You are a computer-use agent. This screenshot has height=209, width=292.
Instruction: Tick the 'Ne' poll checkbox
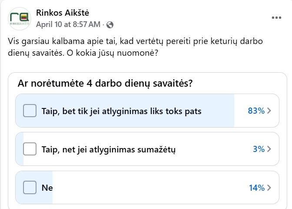coord(30,187)
